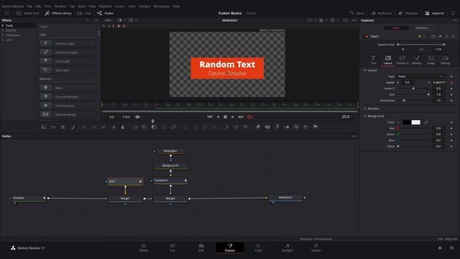Pin the Text1 tool in the Inspector

pos(440,37)
